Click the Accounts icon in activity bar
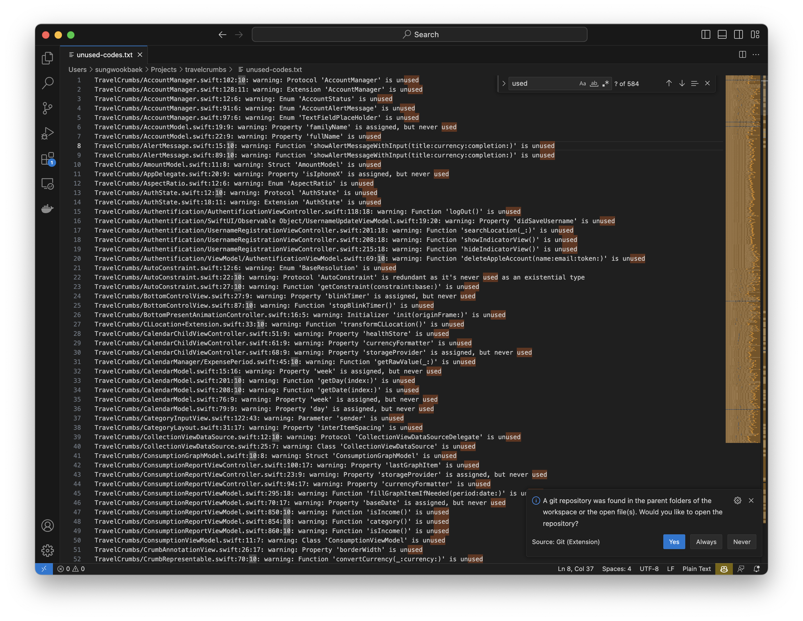 click(x=48, y=525)
